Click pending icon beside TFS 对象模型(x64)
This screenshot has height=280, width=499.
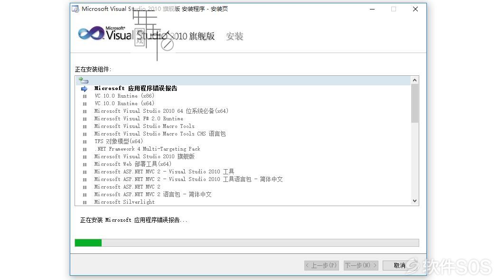[x=85, y=142]
